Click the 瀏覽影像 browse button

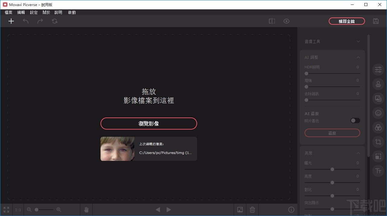(149, 124)
